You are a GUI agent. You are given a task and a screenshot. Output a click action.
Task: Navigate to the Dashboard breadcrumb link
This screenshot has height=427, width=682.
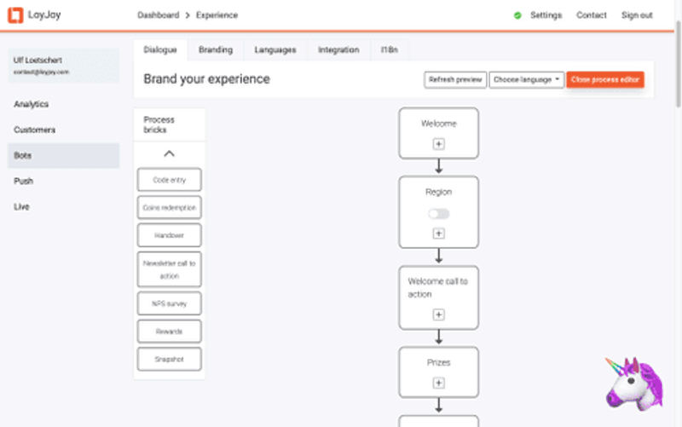(x=158, y=15)
